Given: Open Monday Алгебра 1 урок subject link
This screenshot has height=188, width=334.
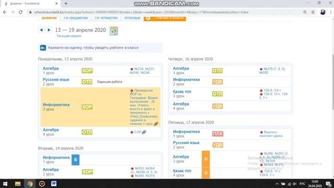Looking at the screenshot, I should click(51, 68).
